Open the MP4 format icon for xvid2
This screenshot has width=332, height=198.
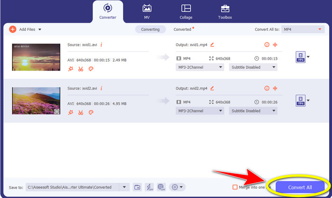tap(300, 100)
